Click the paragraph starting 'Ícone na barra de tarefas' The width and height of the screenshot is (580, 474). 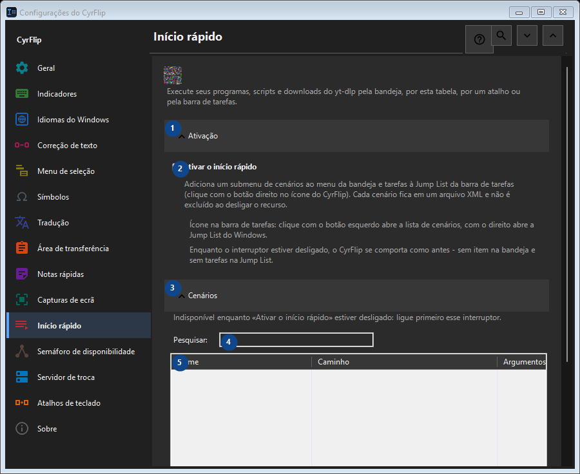pos(362,230)
